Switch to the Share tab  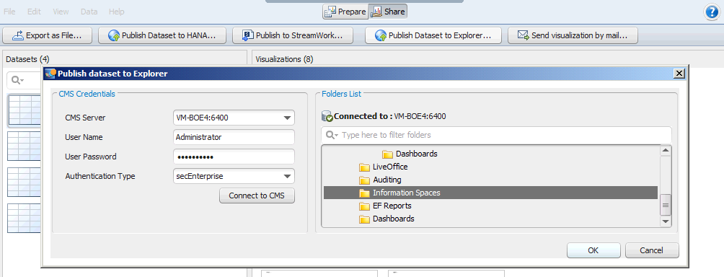(x=388, y=12)
